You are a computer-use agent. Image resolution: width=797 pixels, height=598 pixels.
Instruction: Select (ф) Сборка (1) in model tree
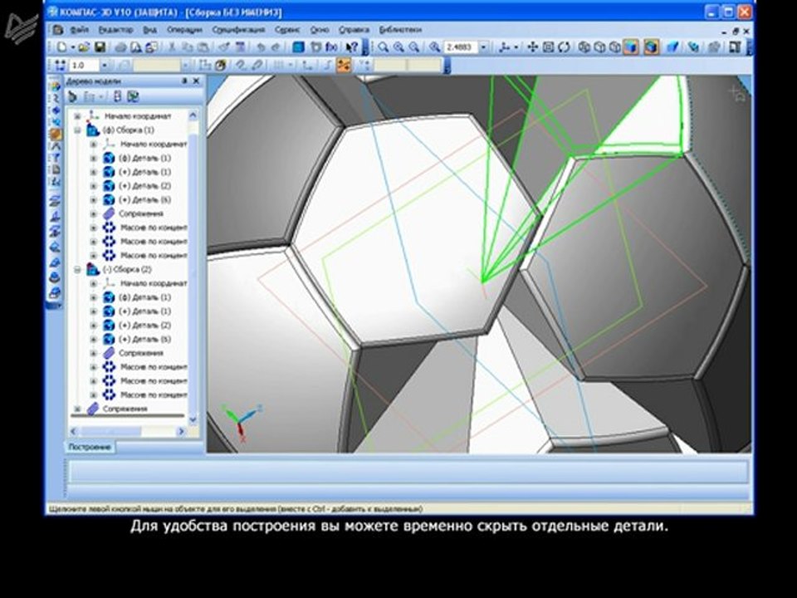128,130
